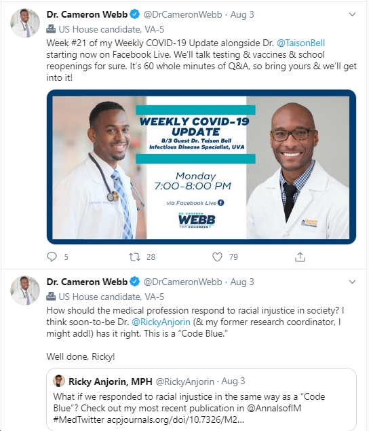Open the Weekly COVID-19 Update image
371x431 pixels.
(x=201, y=167)
